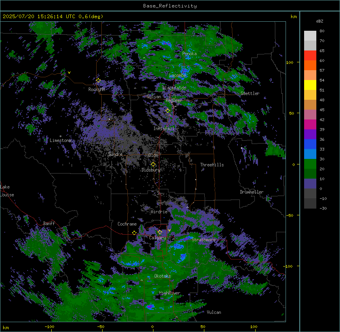Image resolution: width=340 pixels, height=332 pixels.
Task: Click the Banff label
Action: tap(49, 224)
